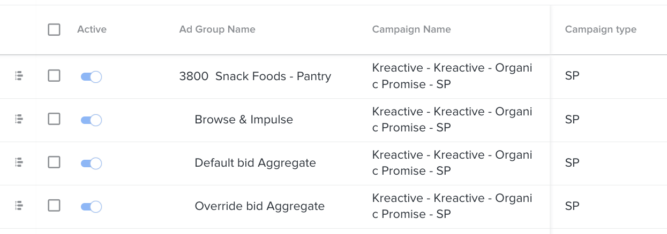Click hierarchy icon beside Default bid Aggregate row
667x234 pixels.
click(19, 162)
